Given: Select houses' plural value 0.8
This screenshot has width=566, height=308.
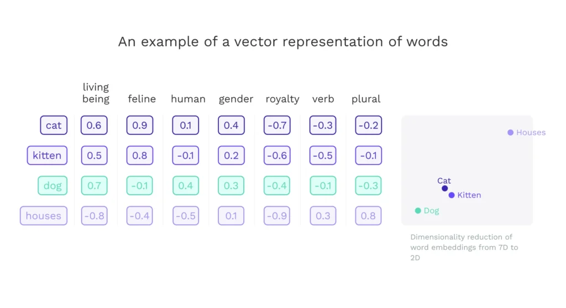Looking at the screenshot, I should click(x=368, y=215).
